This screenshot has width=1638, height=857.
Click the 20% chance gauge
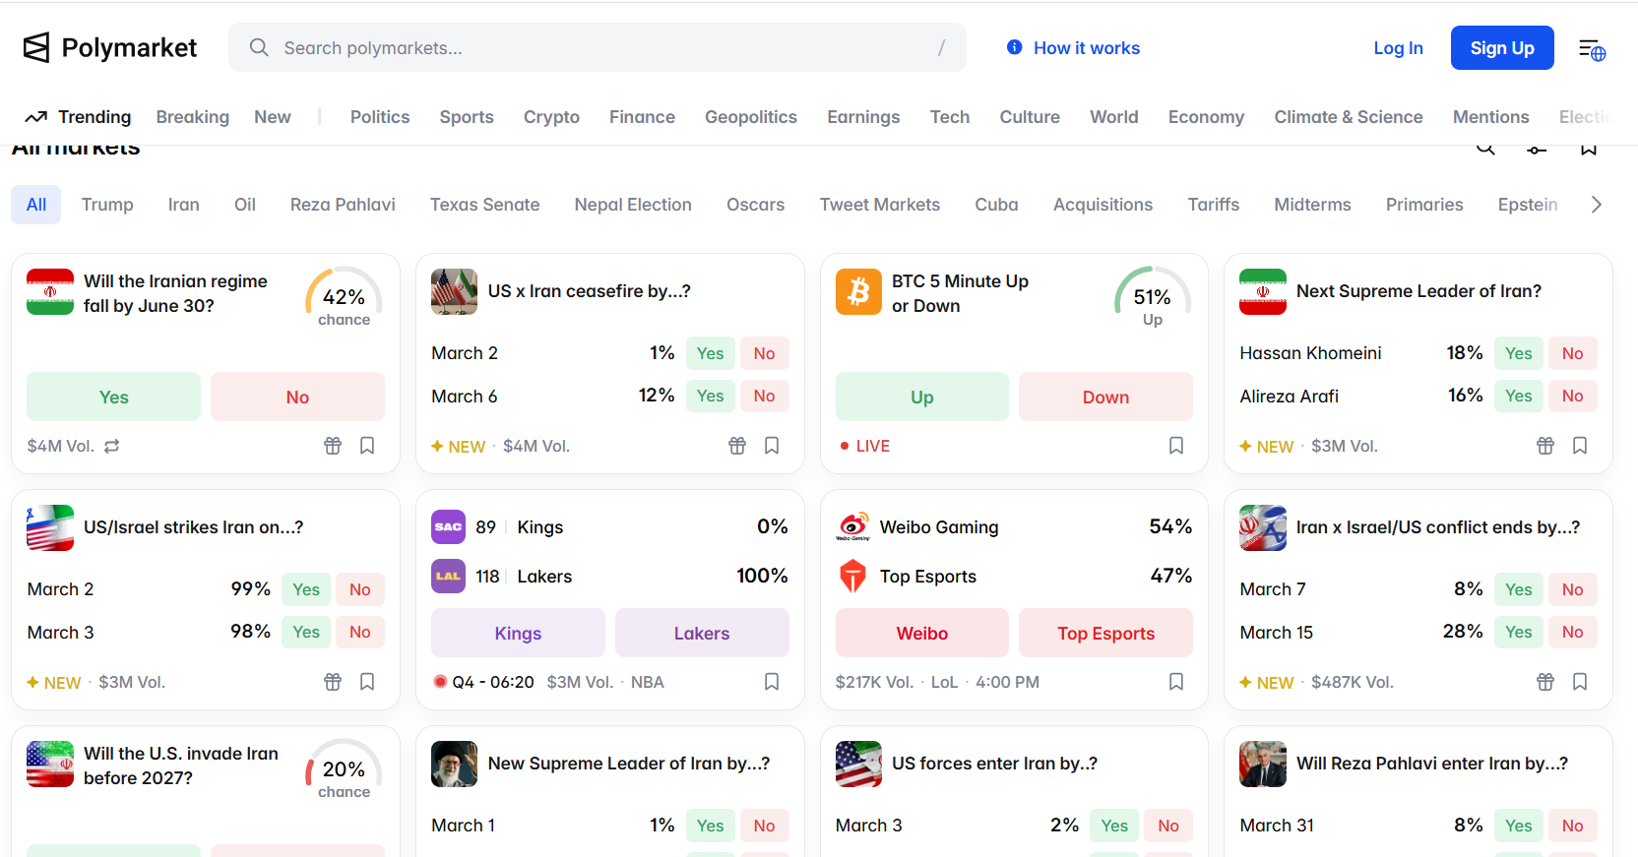pyautogui.click(x=344, y=769)
